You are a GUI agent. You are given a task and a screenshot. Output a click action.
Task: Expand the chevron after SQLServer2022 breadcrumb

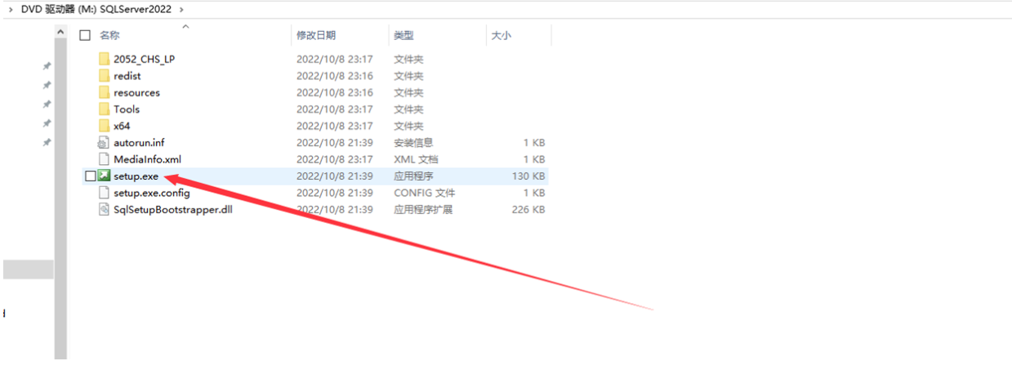181,9
